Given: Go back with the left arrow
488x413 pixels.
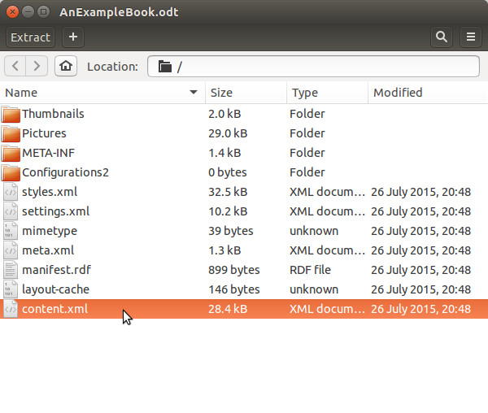Looking at the screenshot, I should [x=15, y=66].
